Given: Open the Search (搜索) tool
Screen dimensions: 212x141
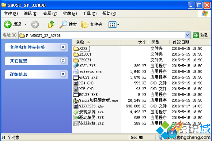Looking at the screenshot, I should pos(68,24).
